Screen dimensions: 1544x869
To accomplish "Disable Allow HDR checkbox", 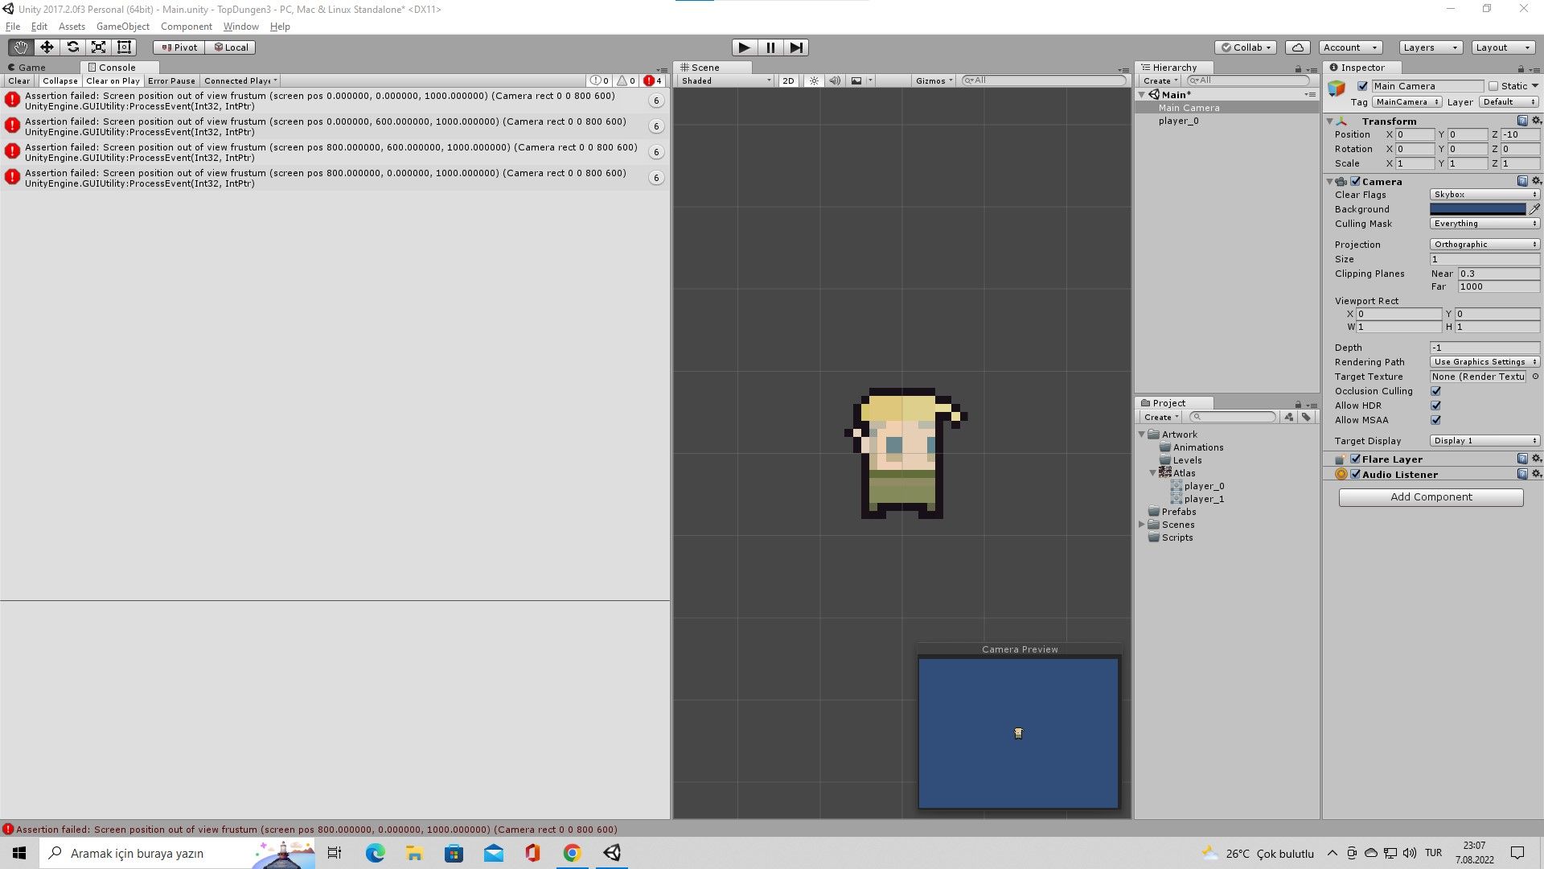I will coord(1435,406).
